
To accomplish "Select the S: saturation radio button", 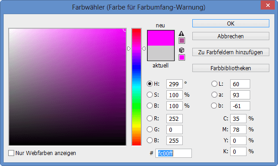I will click(149, 95).
